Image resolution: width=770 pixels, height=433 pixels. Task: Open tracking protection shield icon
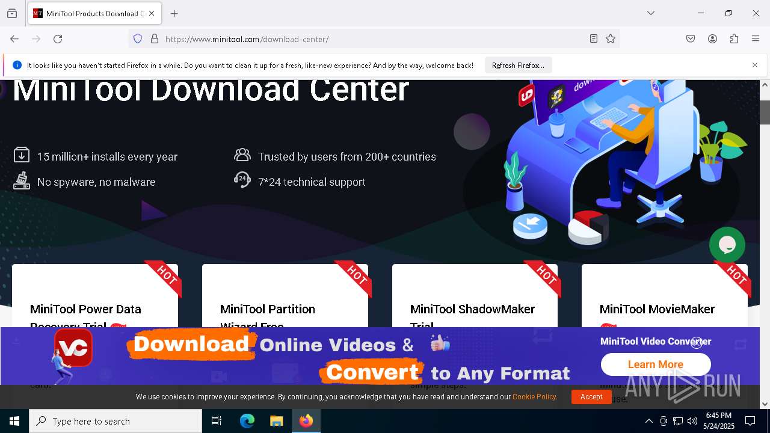click(138, 38)
